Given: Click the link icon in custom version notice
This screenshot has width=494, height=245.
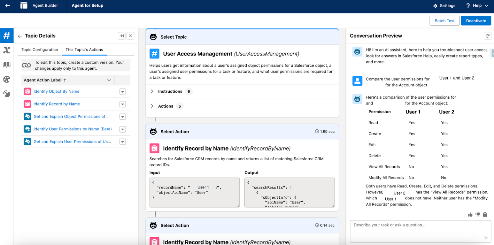Looking at the screenshot, I should (x=26, y=65).
